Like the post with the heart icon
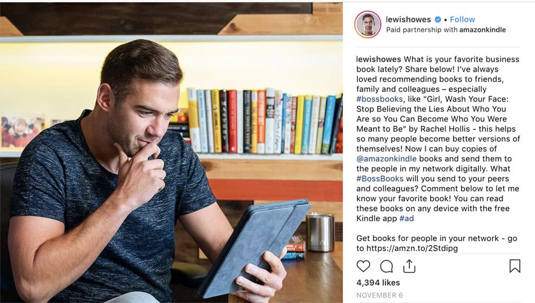This screenshot has width=535, height=303. 363,266
